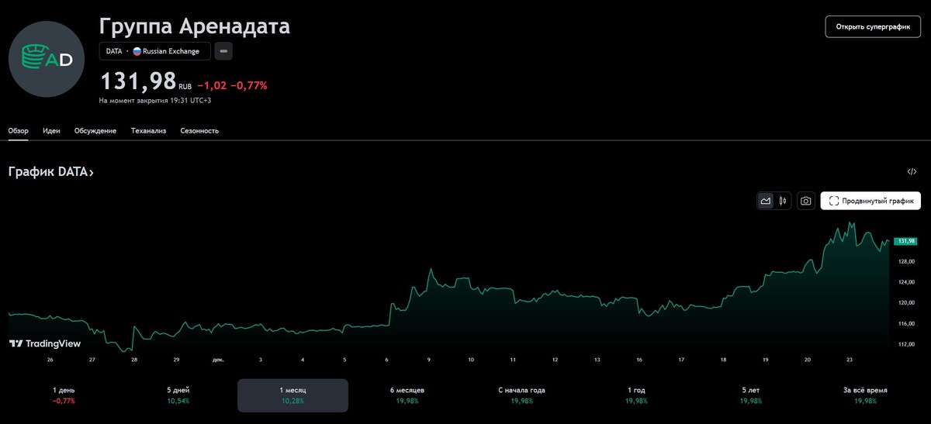The width and height of the screenshot is (931, 424).
Task: Select the 6 месяцев time range
Action: click(408, 395)
